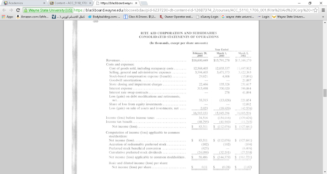Click the 'Interest rate swap contracts' label

(129, 92)
